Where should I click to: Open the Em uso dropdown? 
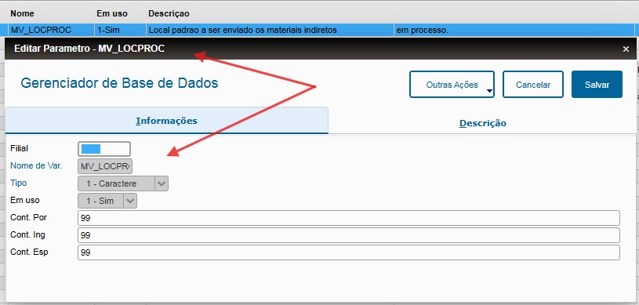click(x=107, y=201)
